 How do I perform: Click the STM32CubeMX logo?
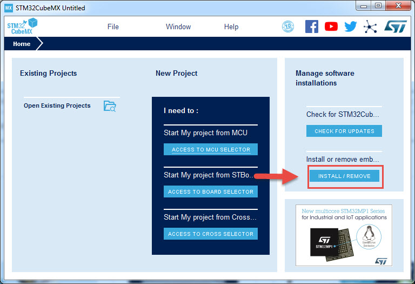coord(22,26)
